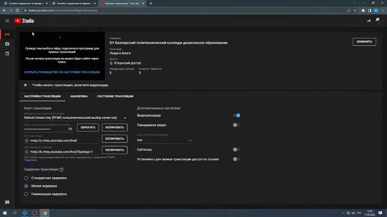Open the browser side panel icon
The height and width of the screenshot is (217, 387).
(x=369, y=11)
